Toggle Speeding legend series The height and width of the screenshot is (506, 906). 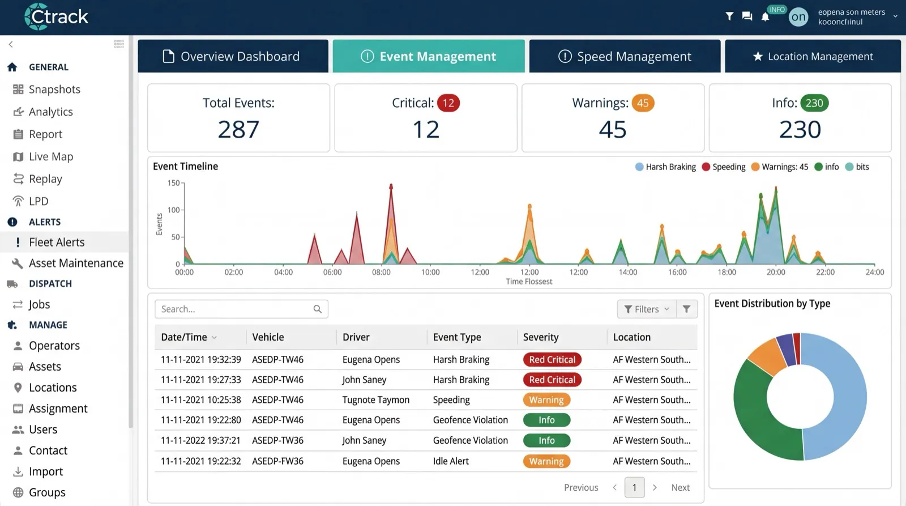pos(724,167)
